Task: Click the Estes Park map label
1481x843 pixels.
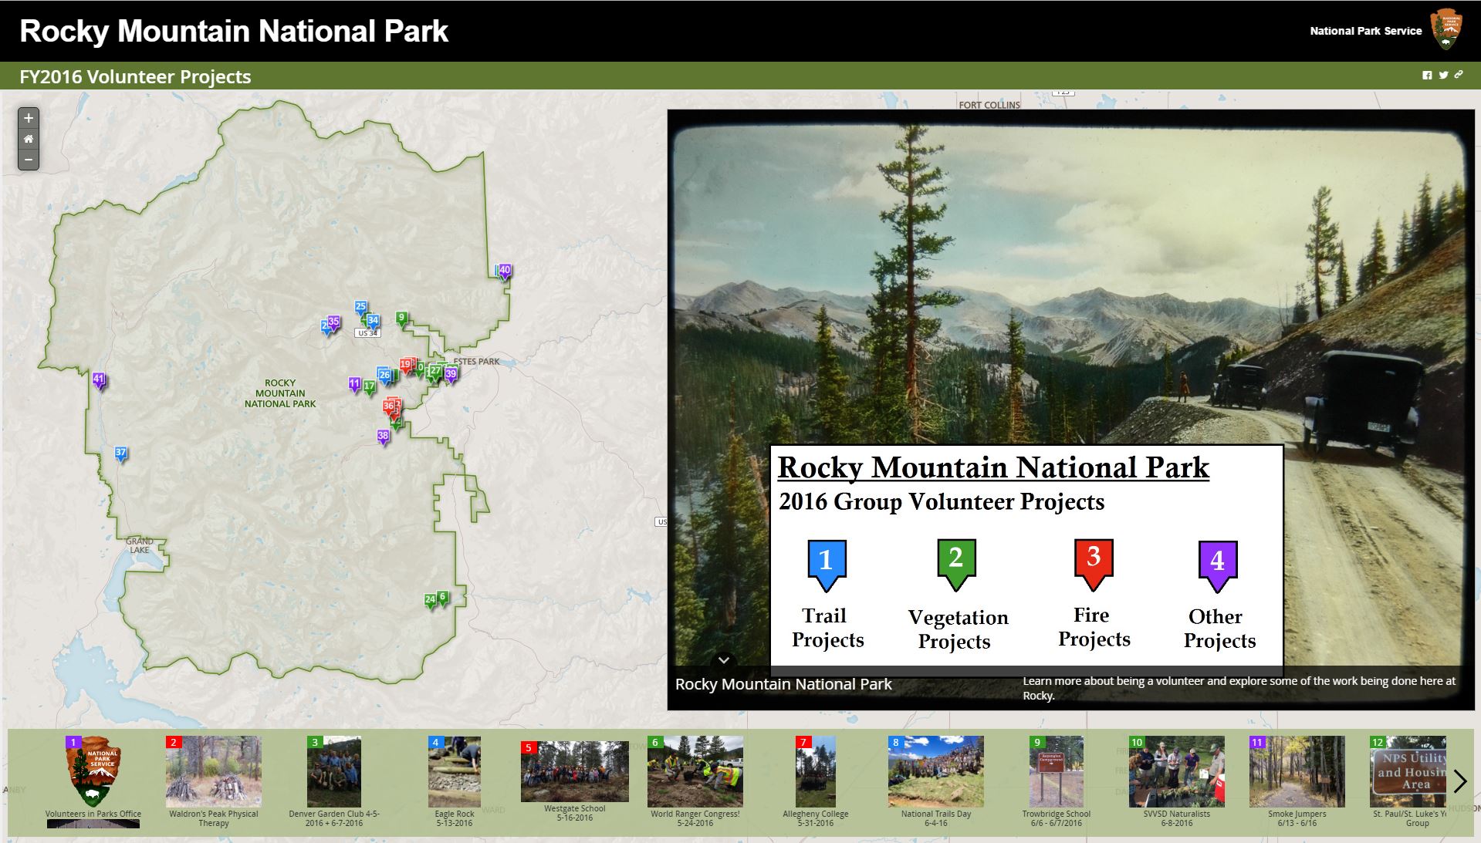Action: pos(476,361)
